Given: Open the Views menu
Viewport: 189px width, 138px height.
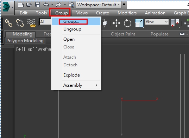Looking at the screenshot, I should click(x=82, y=13).
